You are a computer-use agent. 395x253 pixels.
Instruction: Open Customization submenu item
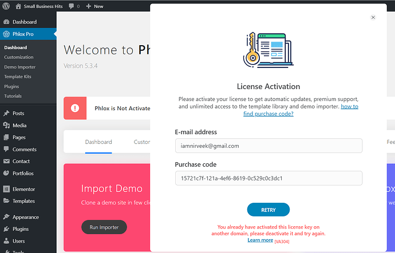19,57
